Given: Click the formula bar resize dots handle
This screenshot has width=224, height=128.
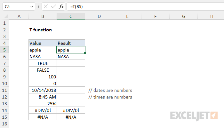Looking at the screenshot, I should tap(38, 7).
